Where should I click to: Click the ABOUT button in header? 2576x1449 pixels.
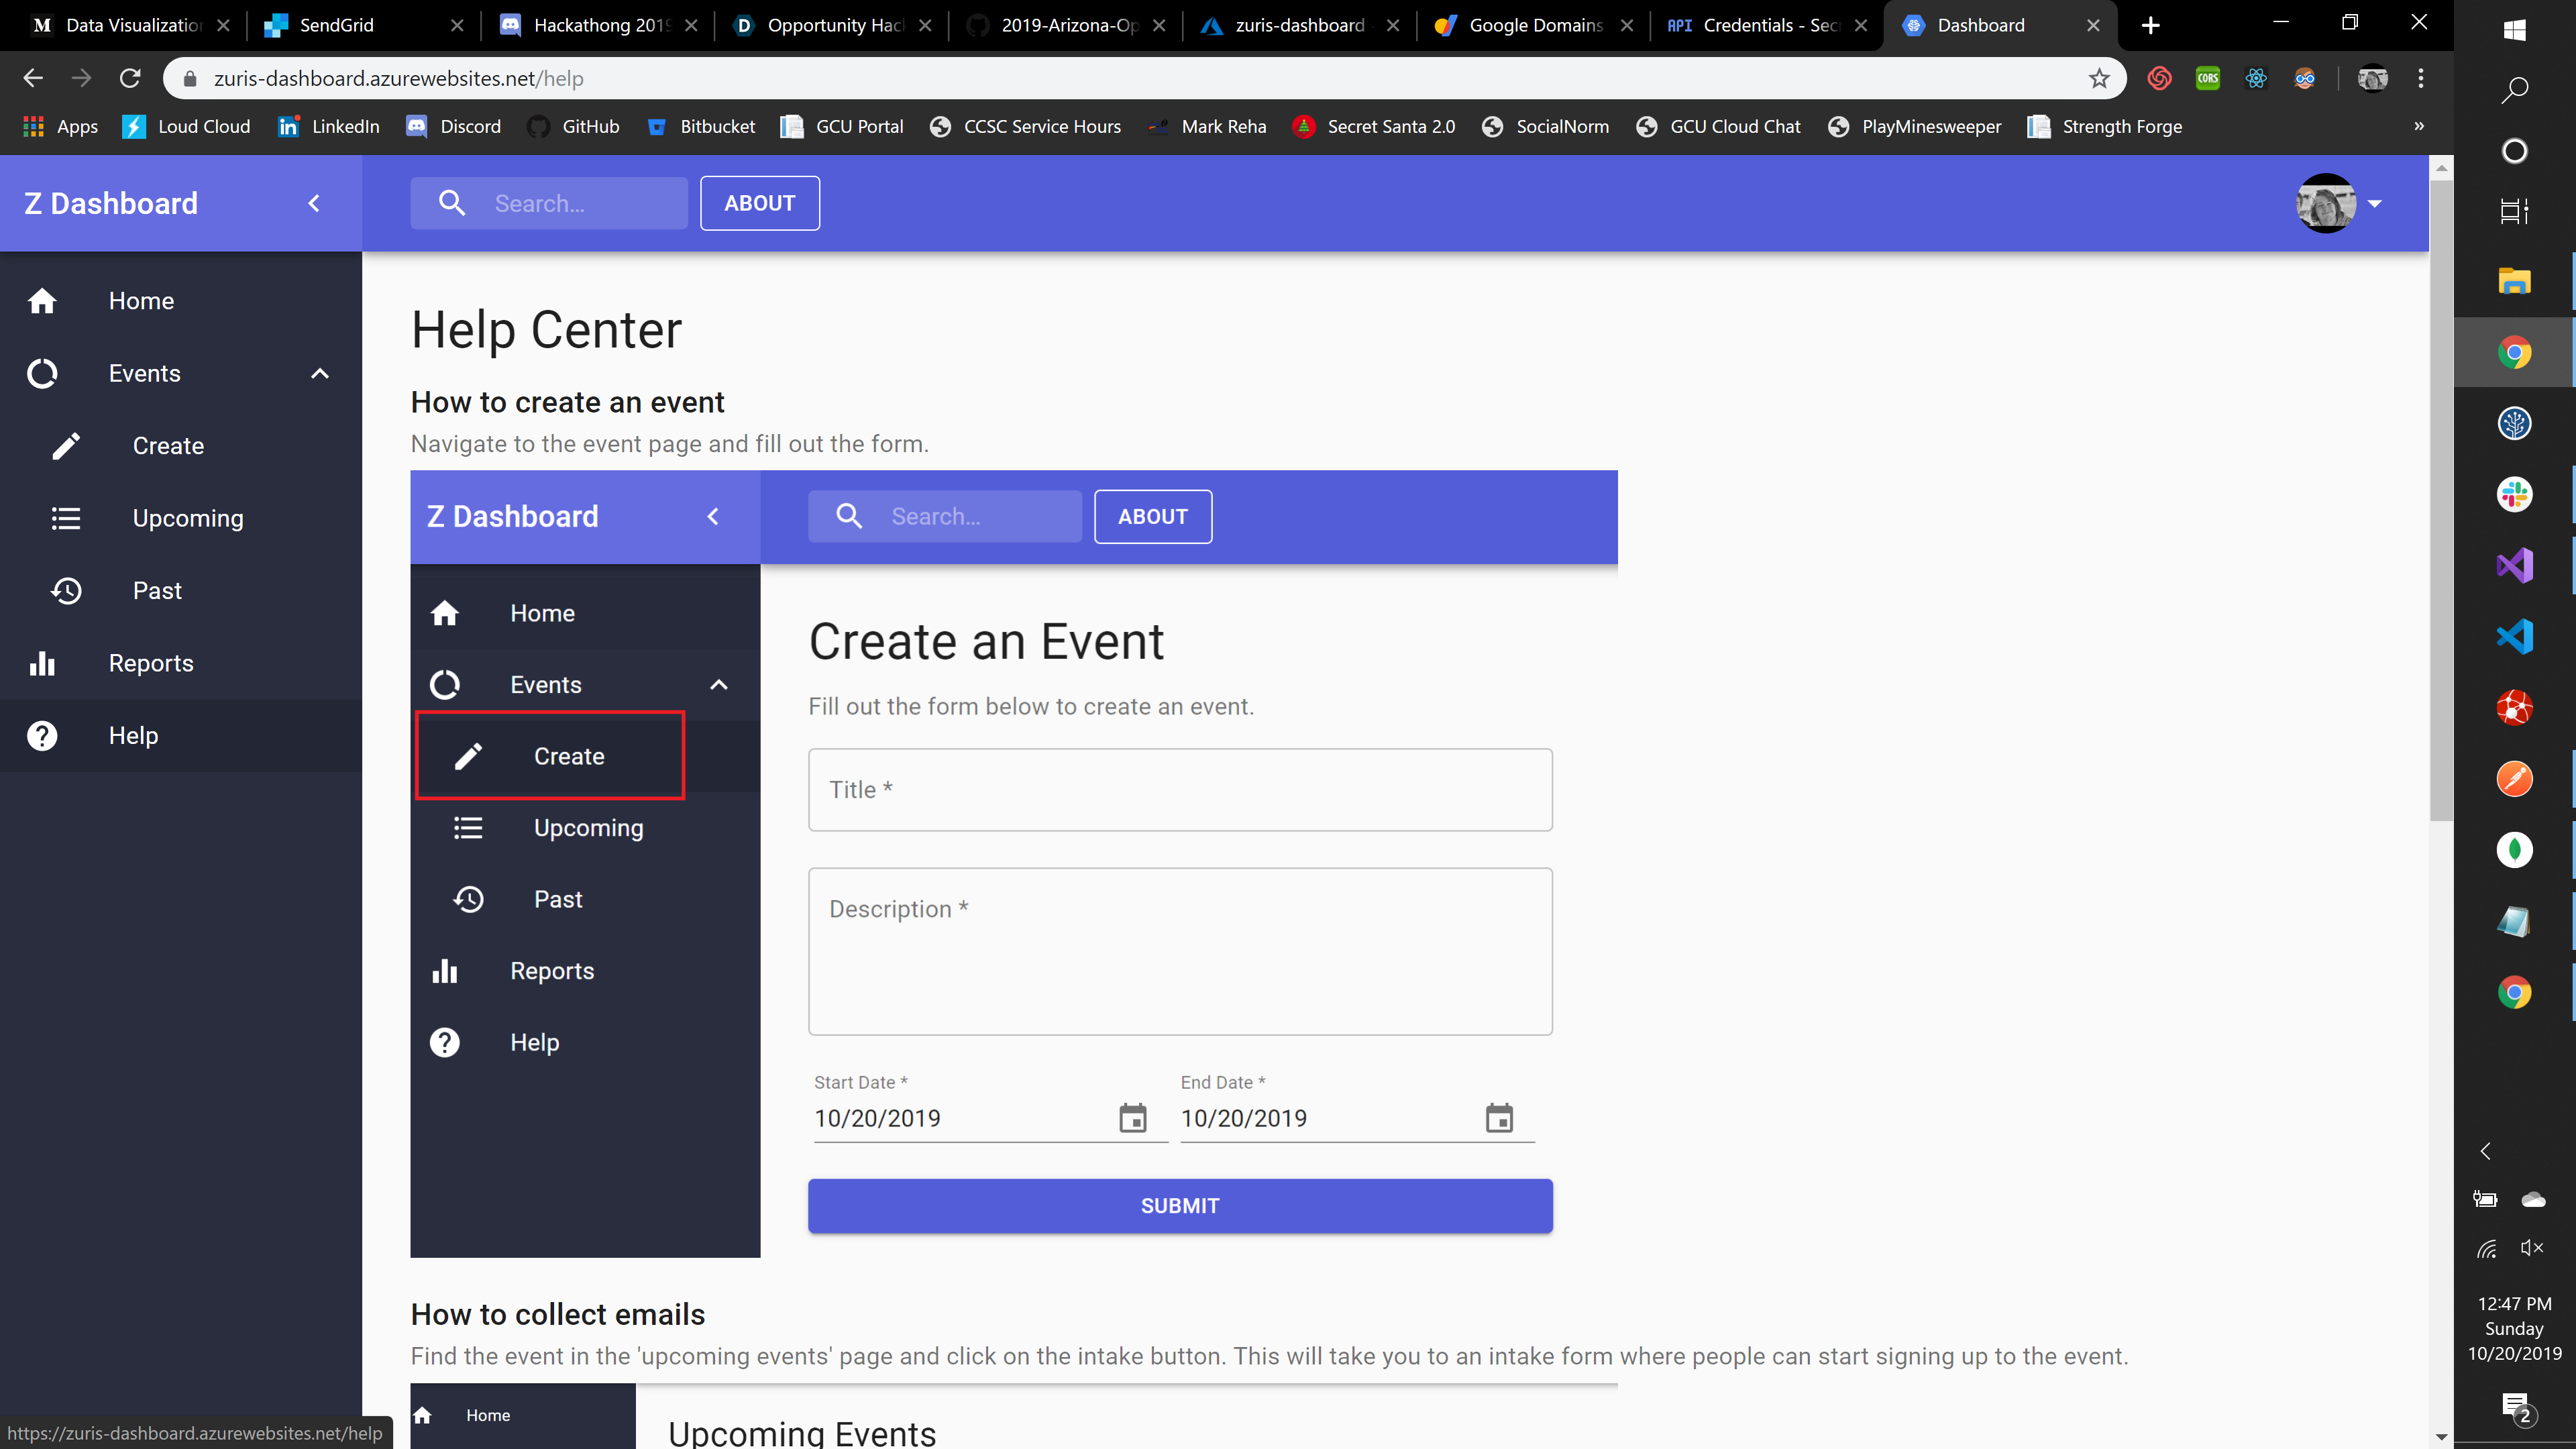click(760, 203)
